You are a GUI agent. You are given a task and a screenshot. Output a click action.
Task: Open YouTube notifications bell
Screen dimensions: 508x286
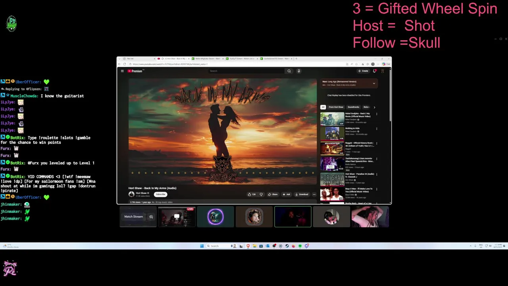[374, 71]
